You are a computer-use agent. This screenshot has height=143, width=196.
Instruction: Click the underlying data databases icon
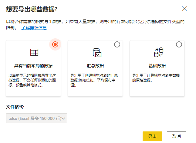(158, 53)
